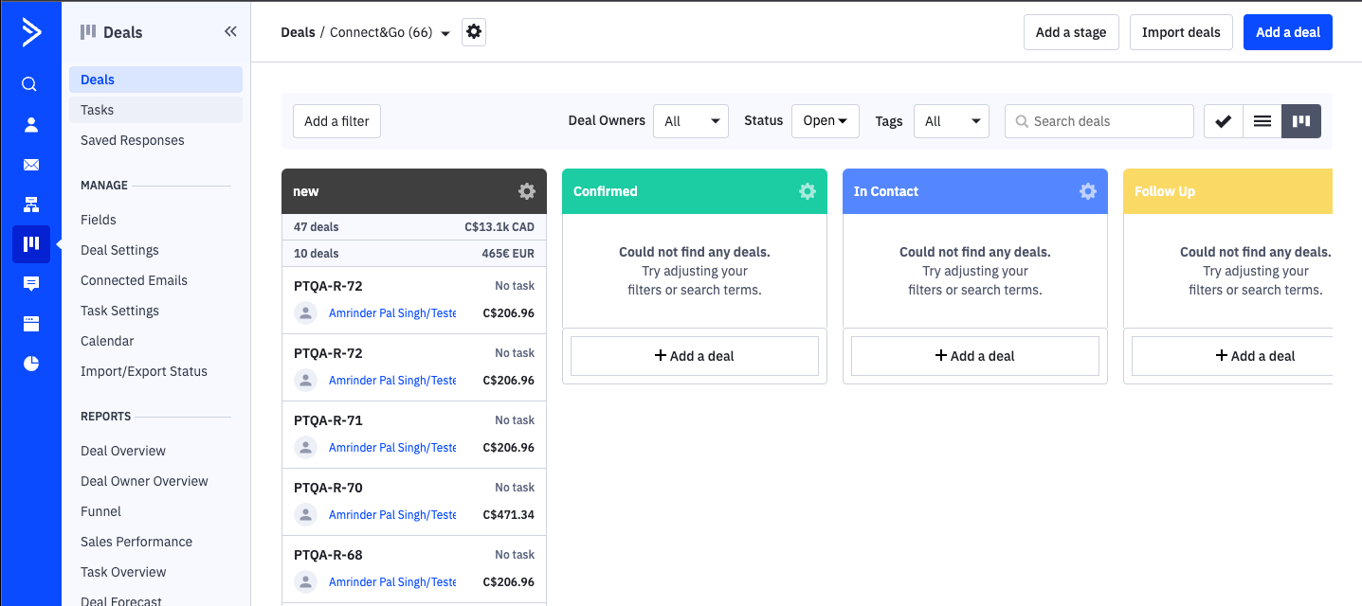
Task: Click the blue 'Add a deal' button
Action: tap(1287, 32)
